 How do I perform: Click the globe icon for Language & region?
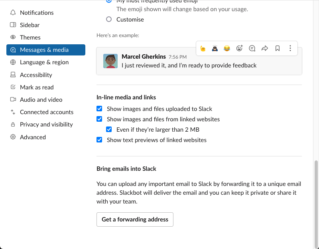click(13, 62)
